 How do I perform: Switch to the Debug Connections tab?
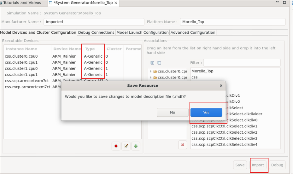coord(96,33)
